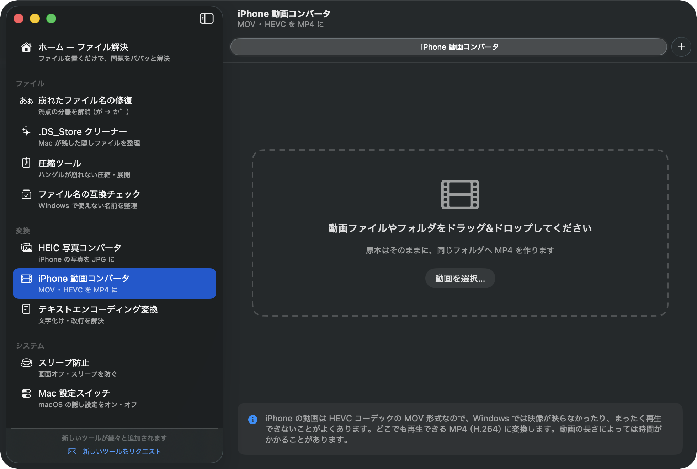Click the home house icon
697x469 pixels.
[26, 47]
